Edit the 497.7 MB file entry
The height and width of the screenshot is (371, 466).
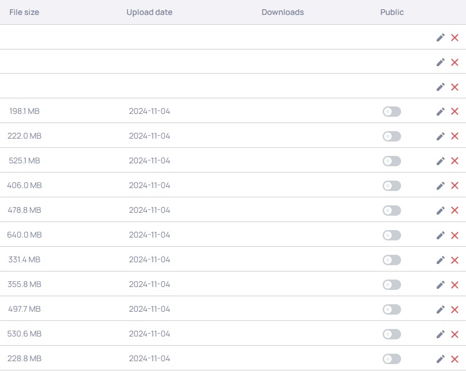441,309
